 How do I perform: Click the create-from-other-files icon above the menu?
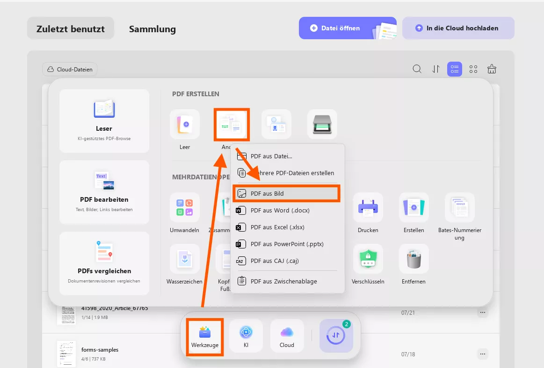click(x=232, y=125)
